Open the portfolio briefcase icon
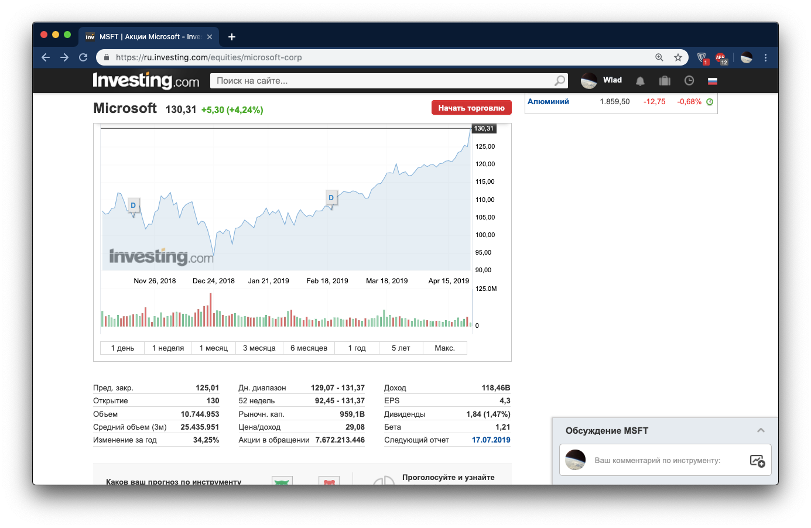Image resolution: width=811 pixels, height=528 pixels. (x=665, y=81)
